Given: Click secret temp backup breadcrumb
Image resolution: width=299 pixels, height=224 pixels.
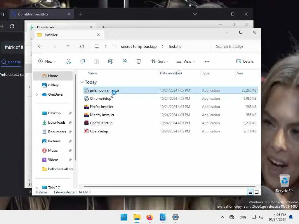Looking at the screenshot, I should click(139, 46).
